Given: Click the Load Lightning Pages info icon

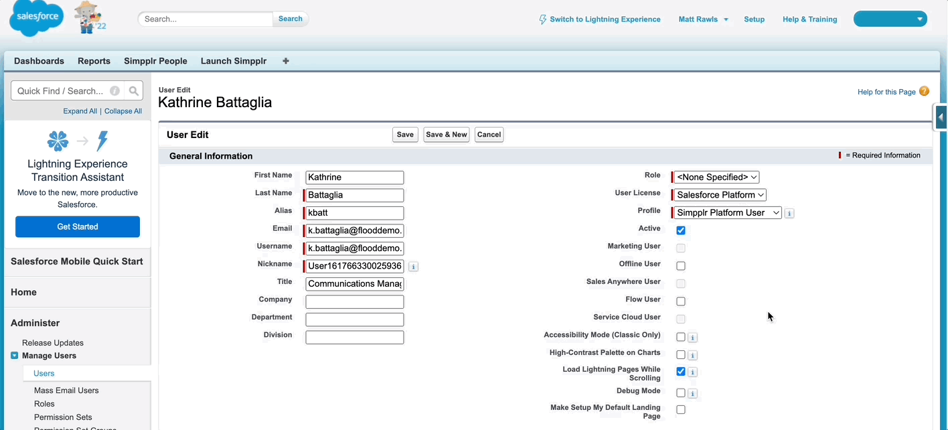Looking at the screenshot, I should pyautogui.click(x=693, y=372).
